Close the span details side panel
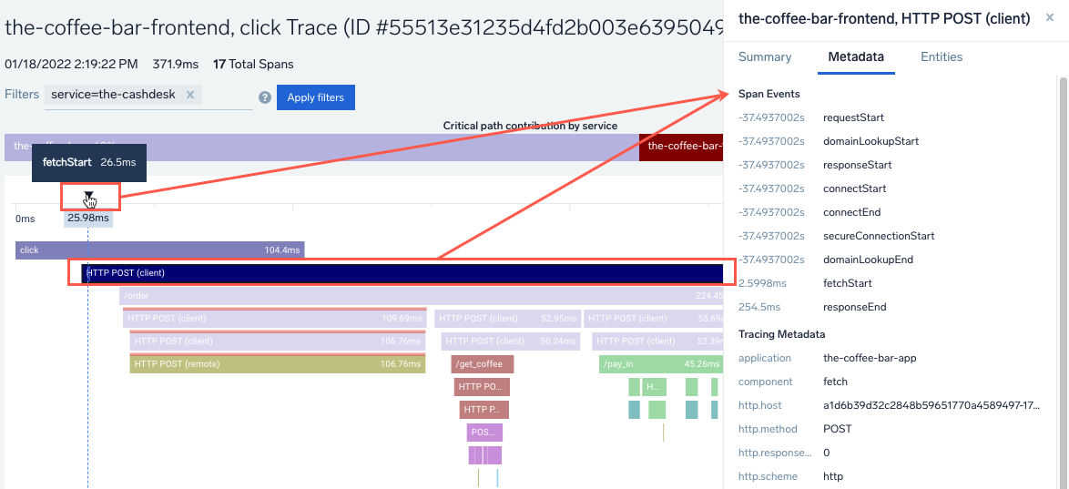 pyautogui.click(x=1050, y=18)
